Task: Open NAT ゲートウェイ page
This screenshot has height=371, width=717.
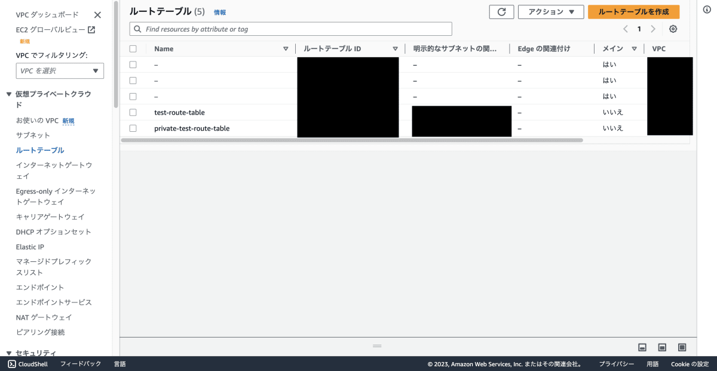Action: click(44, 317)
